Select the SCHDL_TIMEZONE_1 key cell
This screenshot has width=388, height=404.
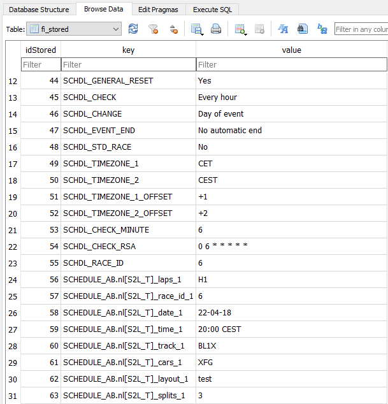click(x=128, y=164)
